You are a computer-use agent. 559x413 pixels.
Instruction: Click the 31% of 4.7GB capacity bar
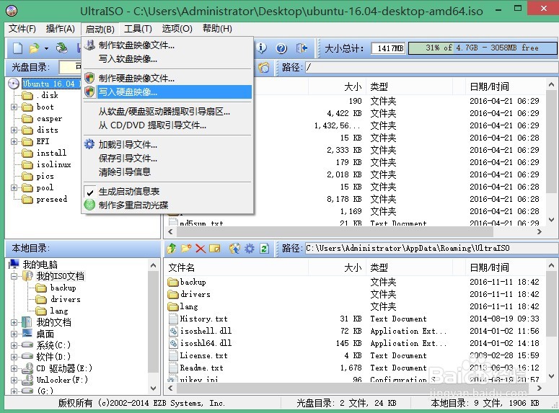tap(482, 48)
